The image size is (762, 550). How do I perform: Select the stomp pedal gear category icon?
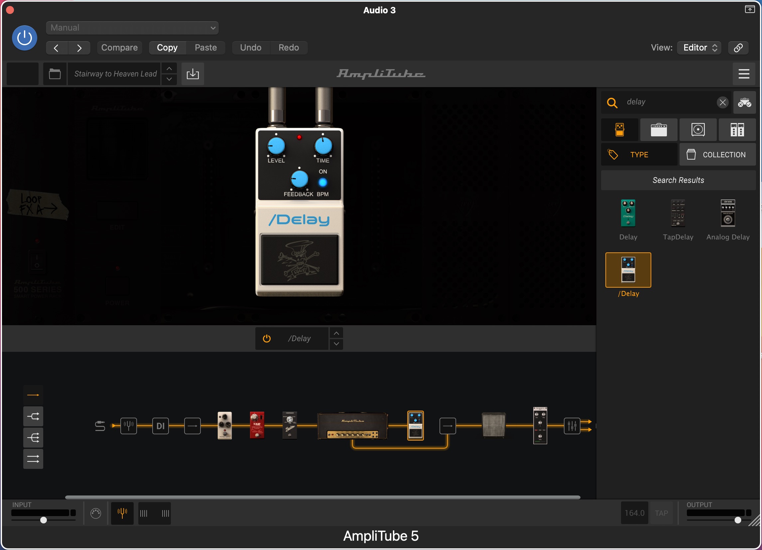click(620, 130)
